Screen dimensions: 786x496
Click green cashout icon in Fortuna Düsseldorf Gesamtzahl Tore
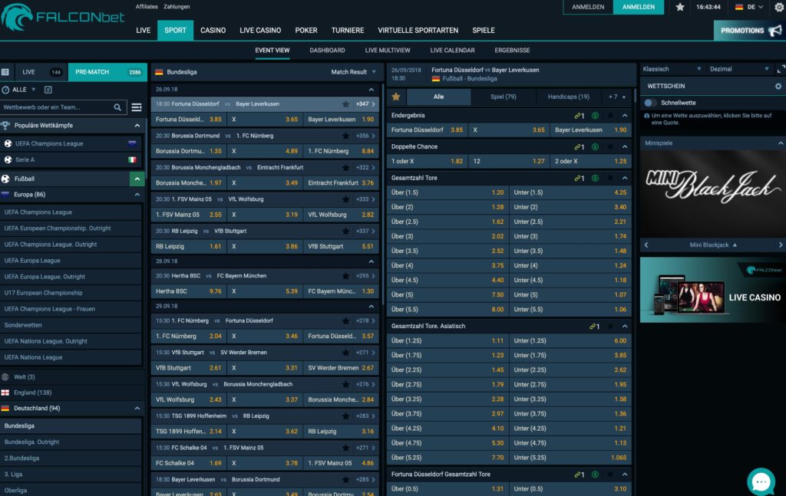tap(595, 475)
